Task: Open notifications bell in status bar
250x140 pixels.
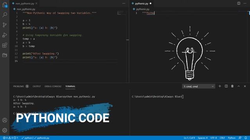Action: (x=246, y=138)
